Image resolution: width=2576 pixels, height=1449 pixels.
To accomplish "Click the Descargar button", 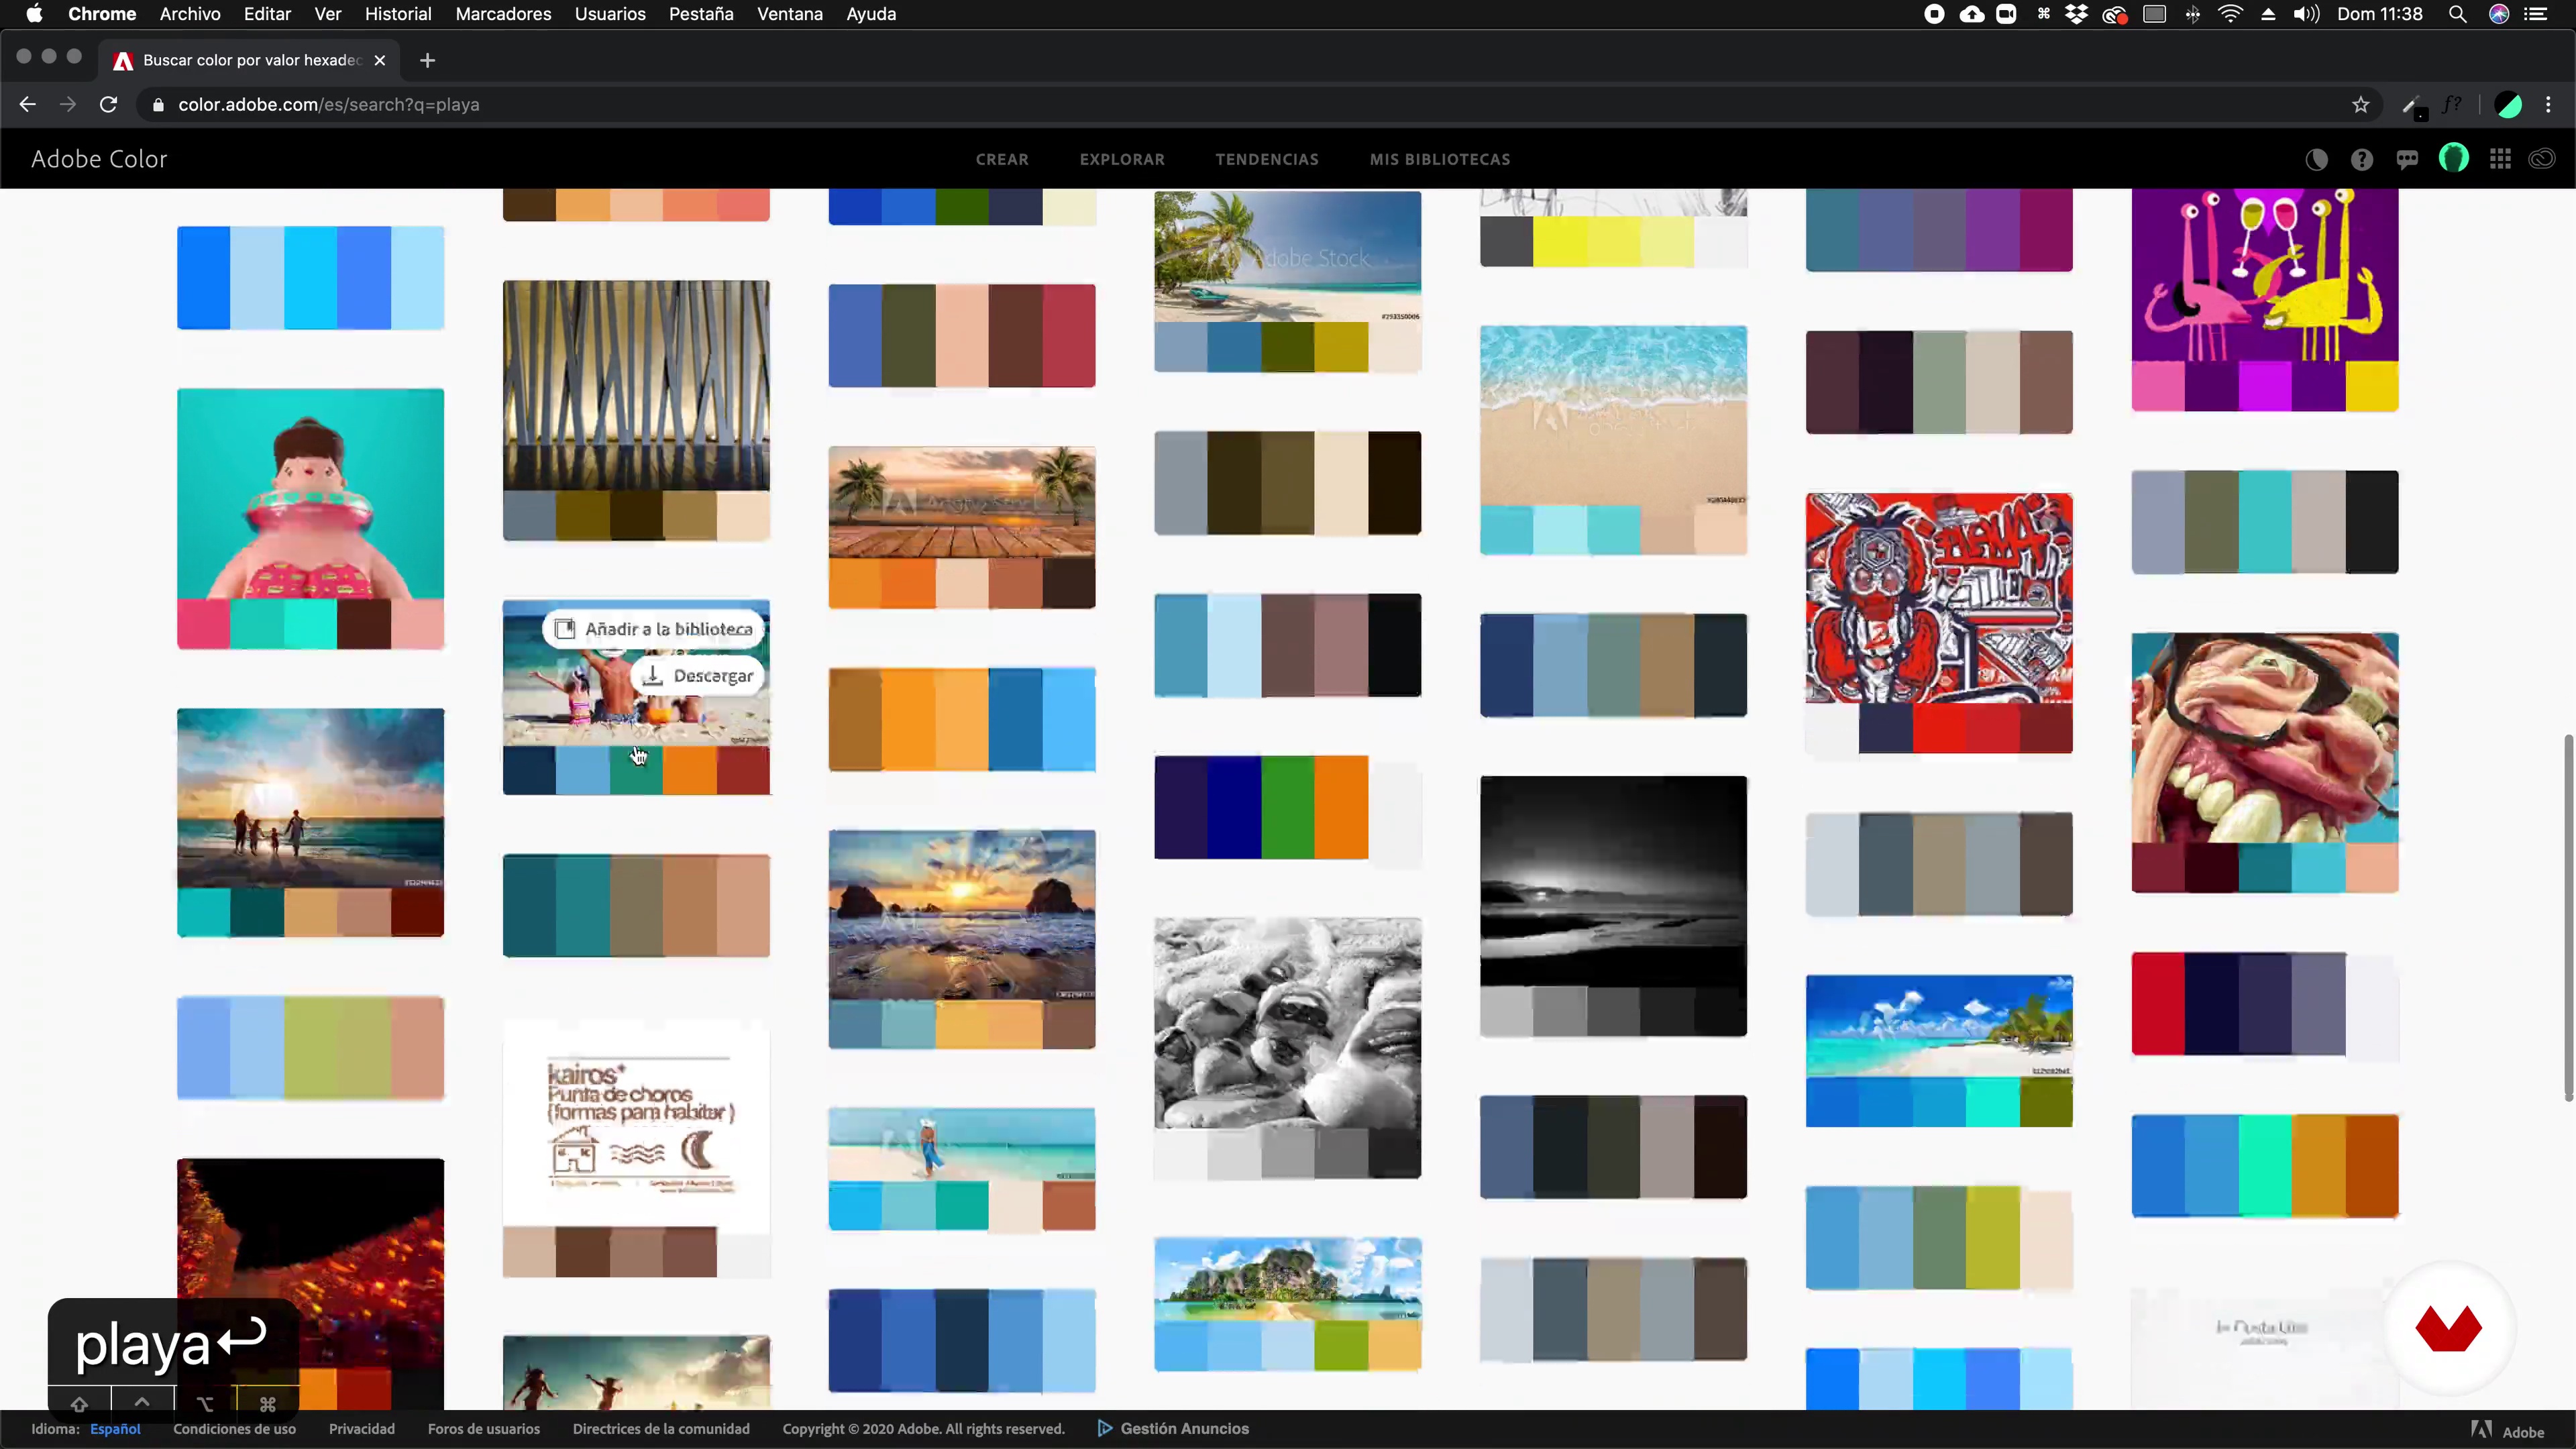I will (698, 676).
